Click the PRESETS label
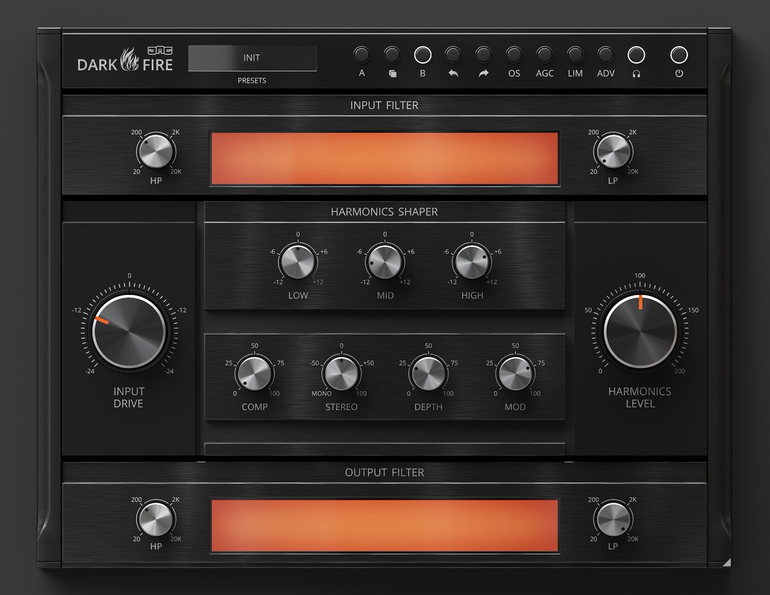 252,81
